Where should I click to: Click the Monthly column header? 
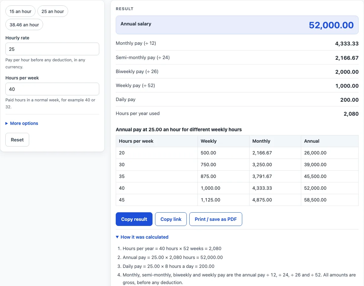275,141
